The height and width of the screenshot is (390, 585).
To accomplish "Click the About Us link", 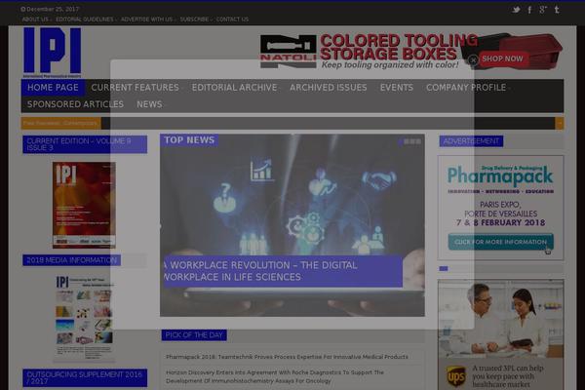I will (35, 19).
